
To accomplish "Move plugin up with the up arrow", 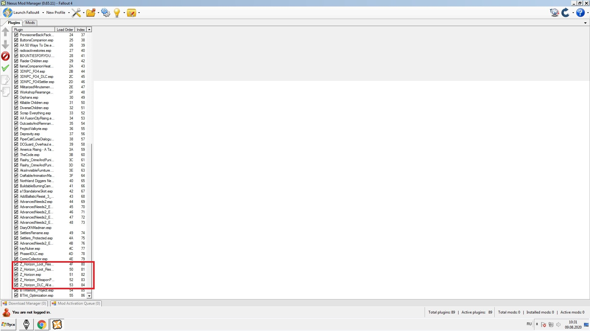I will (x=6, y=32).
